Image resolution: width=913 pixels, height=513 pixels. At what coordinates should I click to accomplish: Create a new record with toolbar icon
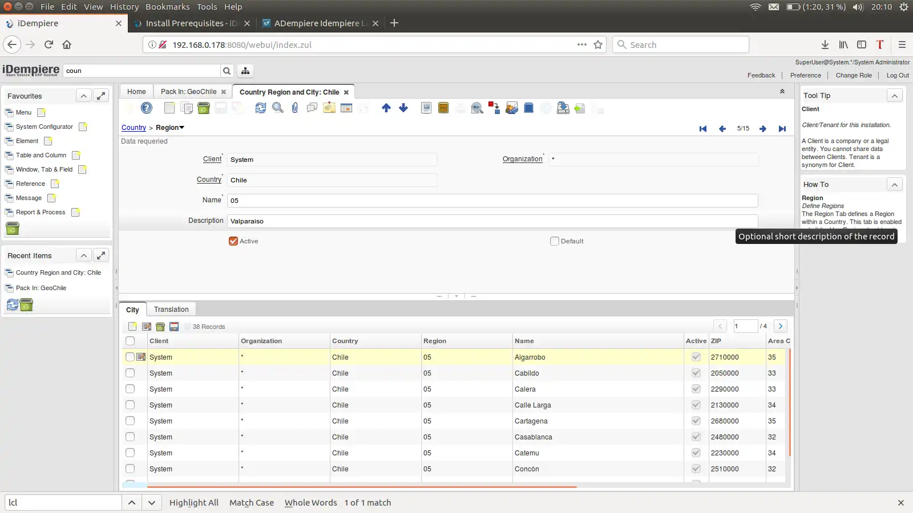pyautogui.click(x=169, y=108)
